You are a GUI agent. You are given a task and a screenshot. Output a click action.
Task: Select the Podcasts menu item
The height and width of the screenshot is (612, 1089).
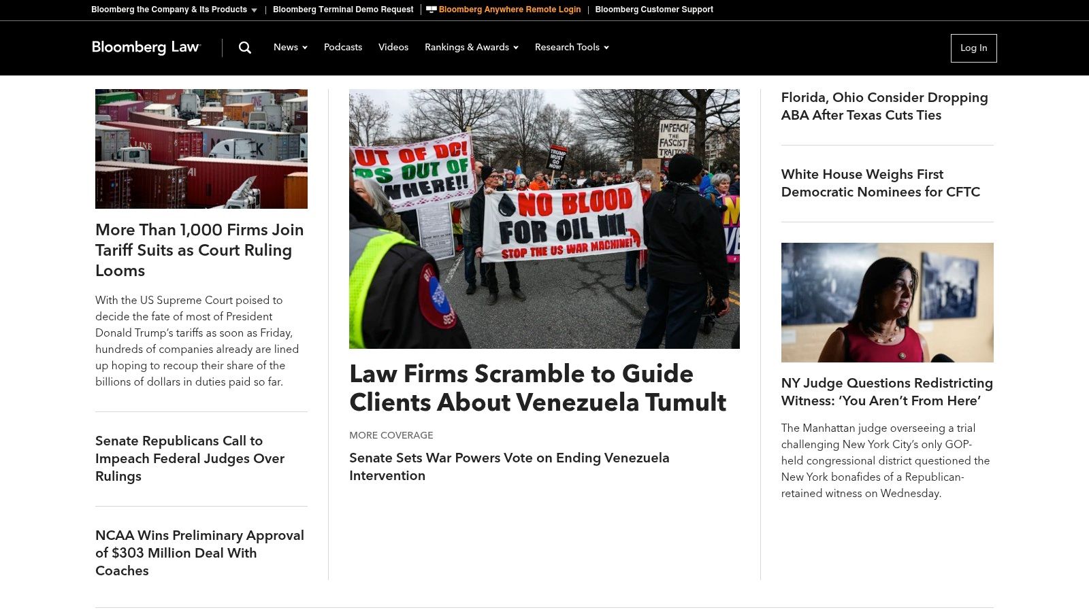pyautogui.click(x=342, y=48)
